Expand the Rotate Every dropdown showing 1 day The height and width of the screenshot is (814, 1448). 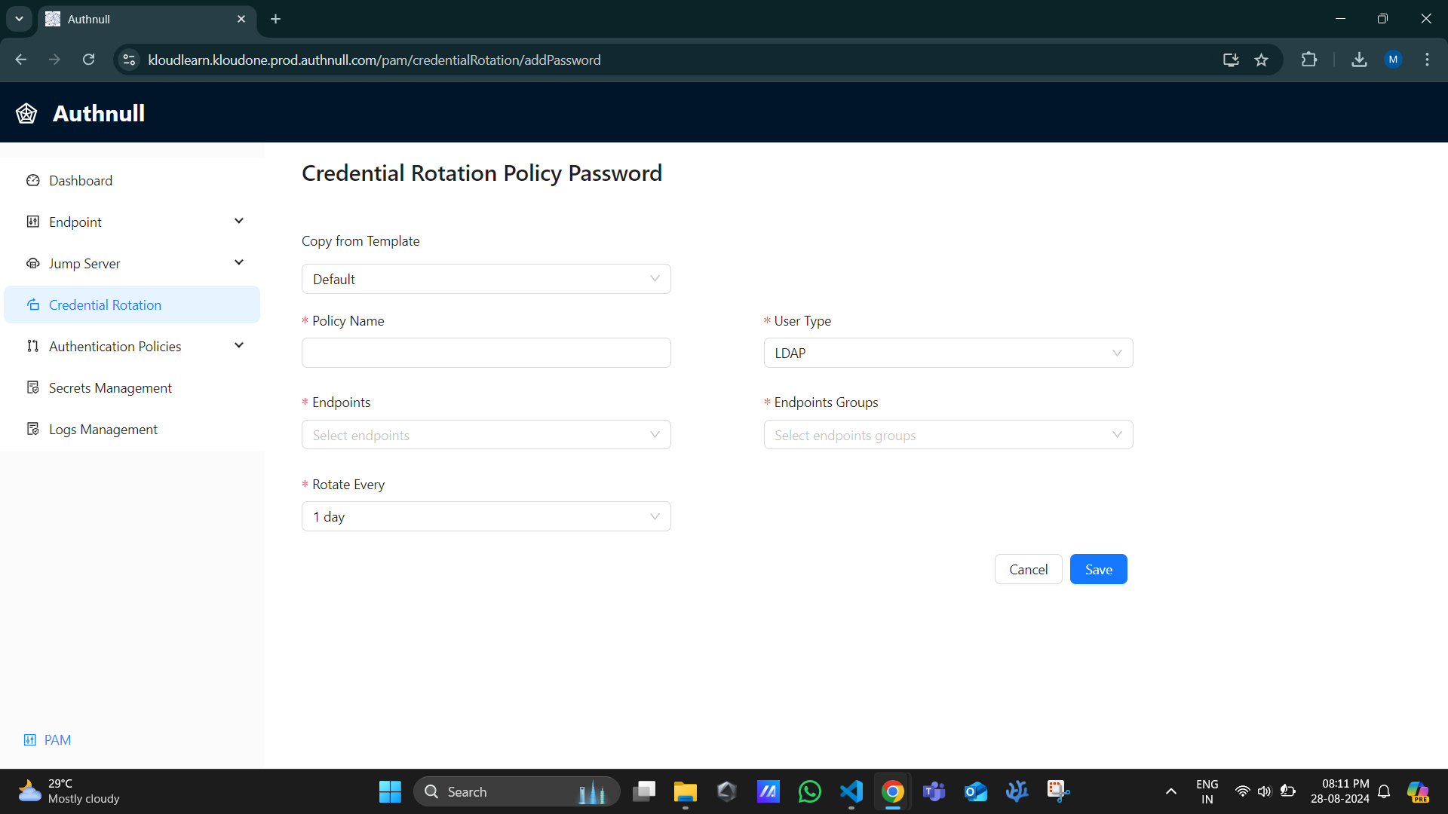pyautogui.click(x=486, y=516)
